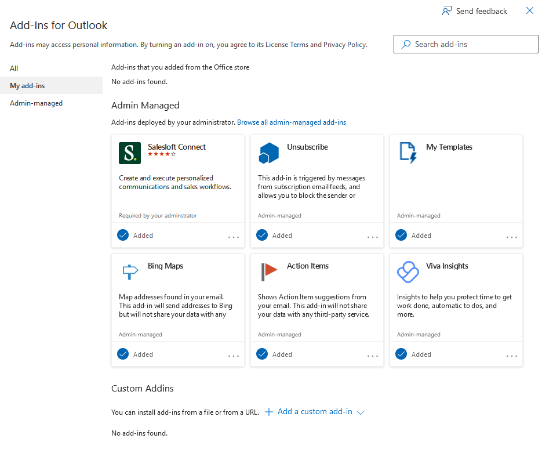
Task: Click 'Add-ins that you added from the Office store'
Action: (180, 67)
